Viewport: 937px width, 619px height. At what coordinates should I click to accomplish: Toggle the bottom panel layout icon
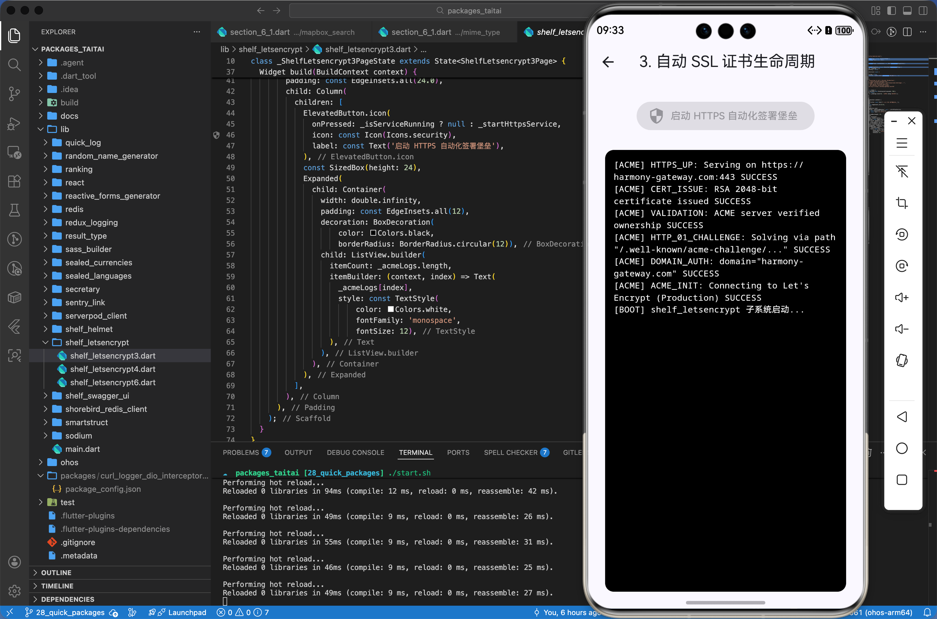pos(907,11)
